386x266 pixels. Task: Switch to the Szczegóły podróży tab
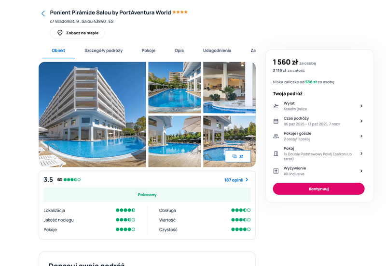coord(103,51)
